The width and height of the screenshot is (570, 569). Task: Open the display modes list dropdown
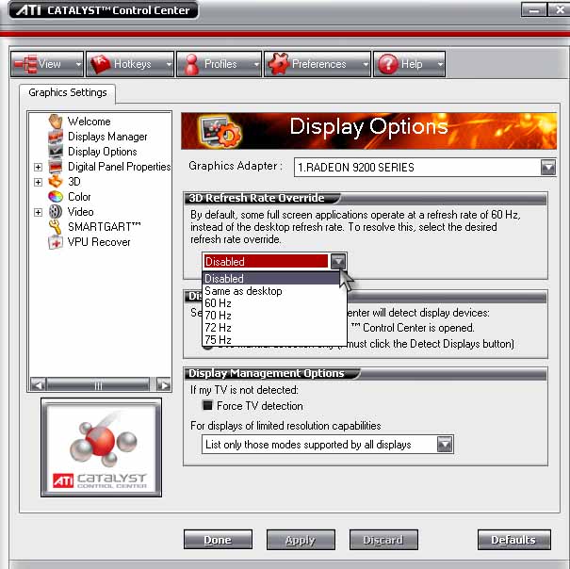[x=445, y=445]
